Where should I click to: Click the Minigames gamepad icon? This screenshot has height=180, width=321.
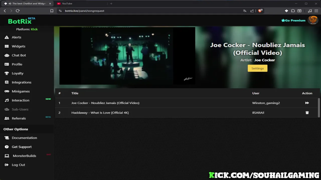pos(7,91)
